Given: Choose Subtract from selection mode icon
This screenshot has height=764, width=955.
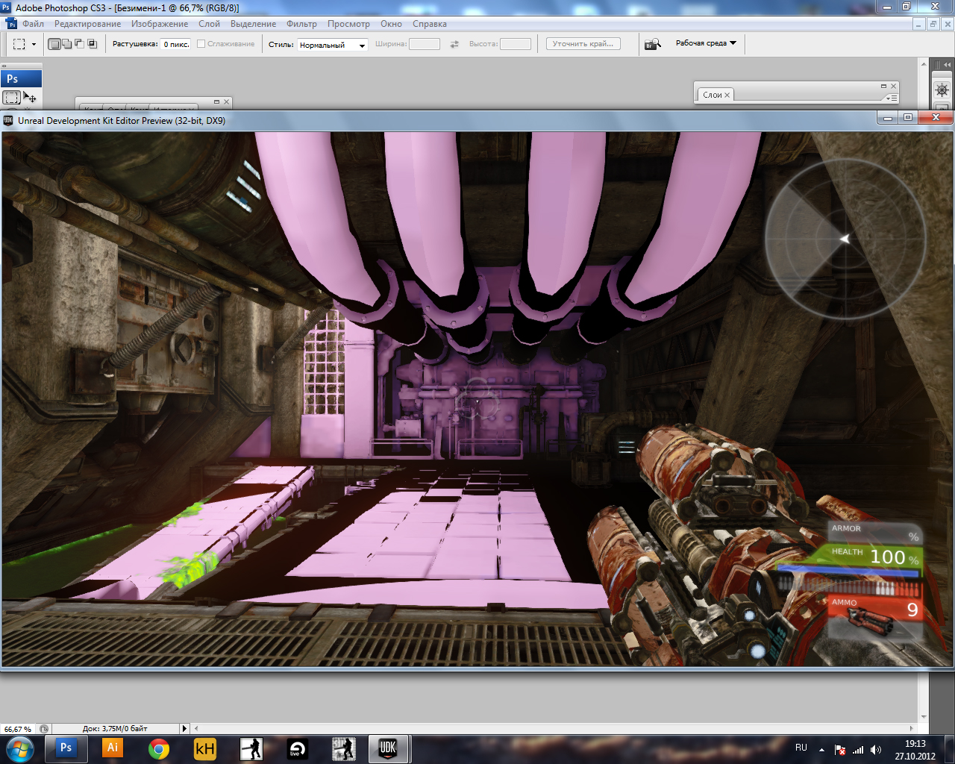Looking at the screenshot, I should click(x=80, y=44).
